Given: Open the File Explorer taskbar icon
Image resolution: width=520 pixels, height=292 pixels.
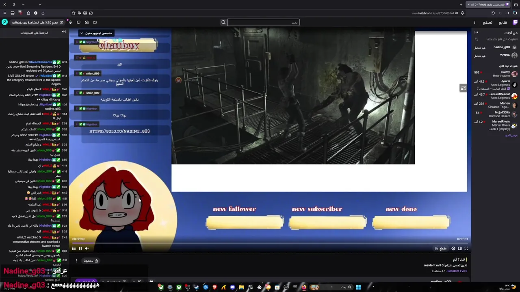Looking at the screenshot, I should pyautogui.click(x=241, y=287).
